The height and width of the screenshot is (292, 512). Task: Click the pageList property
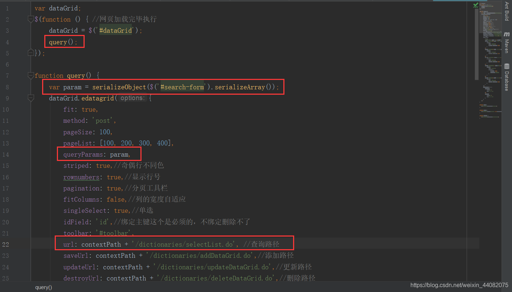(78, 143)
